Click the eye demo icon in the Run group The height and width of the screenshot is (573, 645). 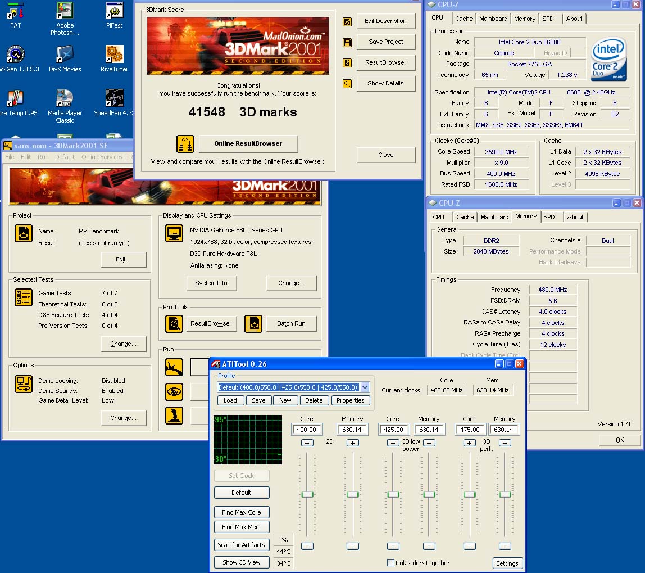click(174, 392)
